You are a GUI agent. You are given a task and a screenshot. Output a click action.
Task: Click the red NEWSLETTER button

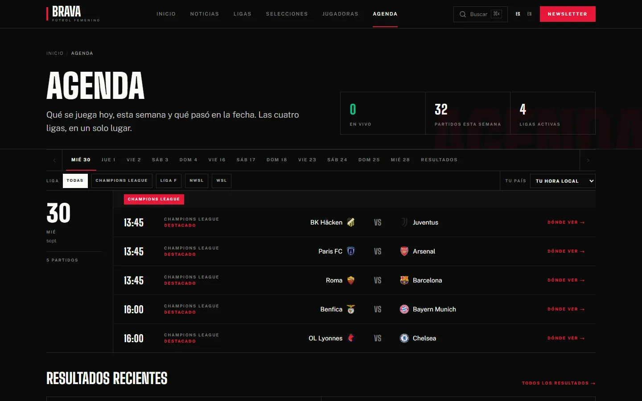568,14
